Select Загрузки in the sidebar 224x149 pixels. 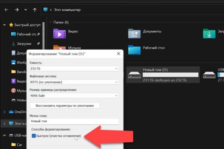click(x=24, y=44)
